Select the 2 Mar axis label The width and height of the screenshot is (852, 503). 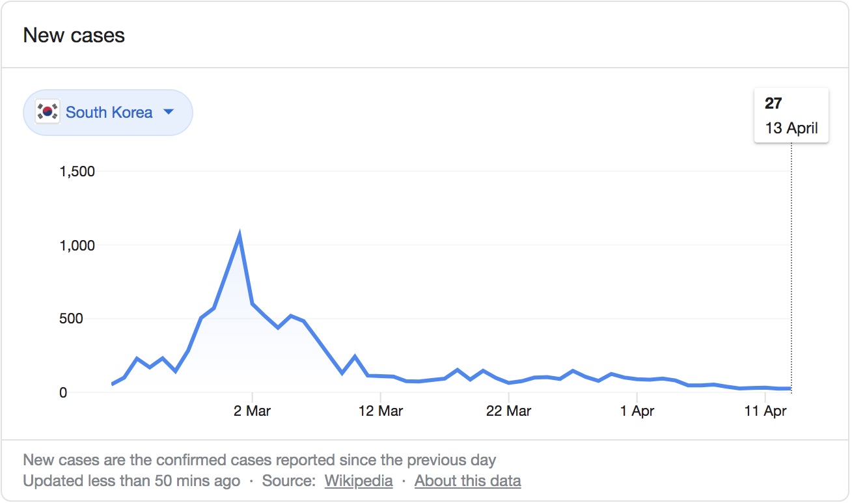pyautogui.click(x=252, y=411)
